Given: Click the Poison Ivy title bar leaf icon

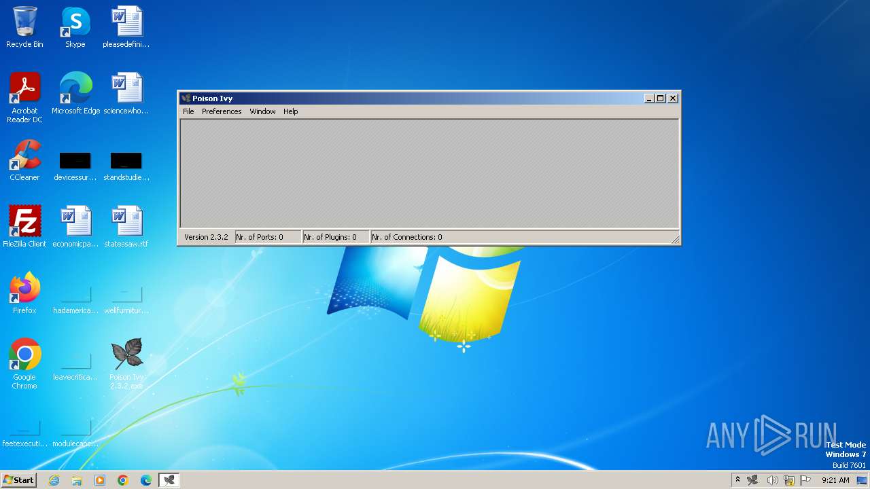Looking at the screenshot, I should click(186, 98).
